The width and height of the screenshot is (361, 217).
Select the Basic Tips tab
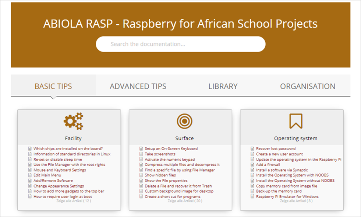click(x=53, y=86)
